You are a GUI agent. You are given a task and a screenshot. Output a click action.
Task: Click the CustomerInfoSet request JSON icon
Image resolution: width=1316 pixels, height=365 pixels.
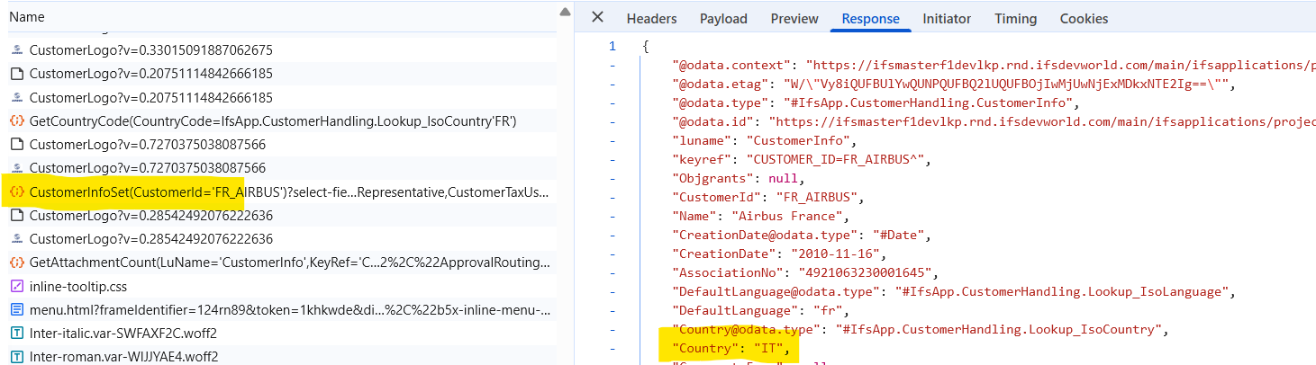click(16, 191)
